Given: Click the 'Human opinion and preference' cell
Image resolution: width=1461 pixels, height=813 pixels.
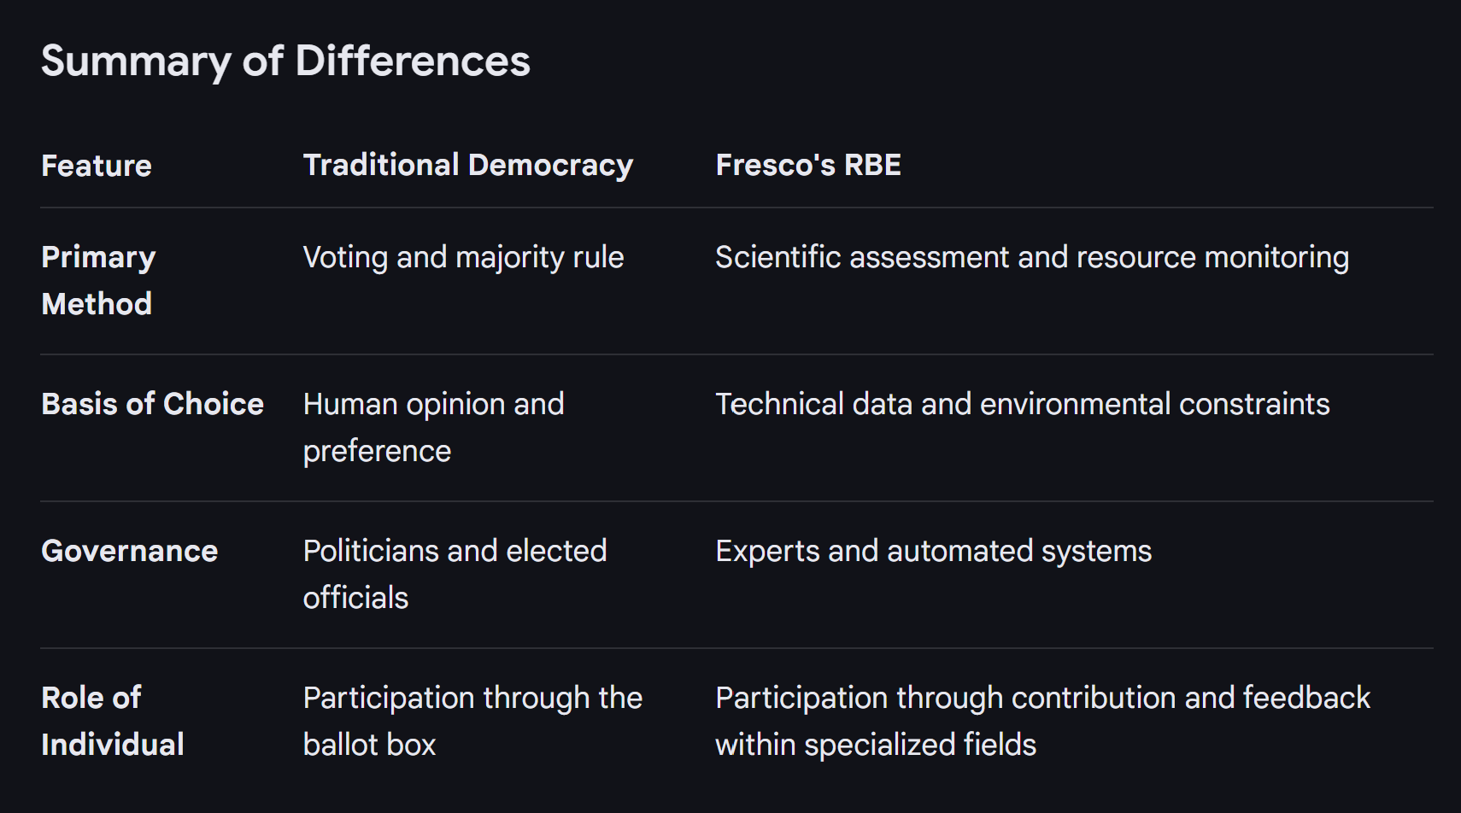Looking at the screenshot, I should (433, 427).
